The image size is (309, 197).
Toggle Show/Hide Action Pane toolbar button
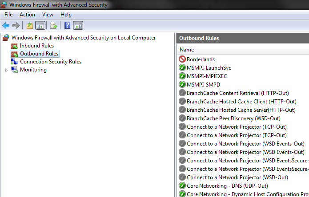(x=78, y=26)
